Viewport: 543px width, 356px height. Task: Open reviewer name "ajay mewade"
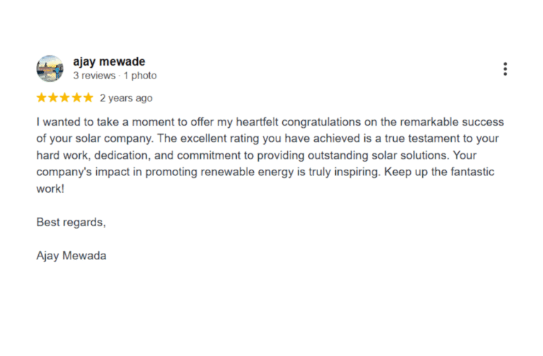pyautogui.click(x=109, y=61)
